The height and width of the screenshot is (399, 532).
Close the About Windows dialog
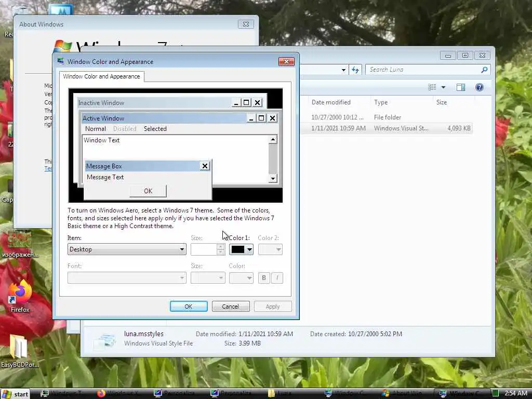click(246, 24)
